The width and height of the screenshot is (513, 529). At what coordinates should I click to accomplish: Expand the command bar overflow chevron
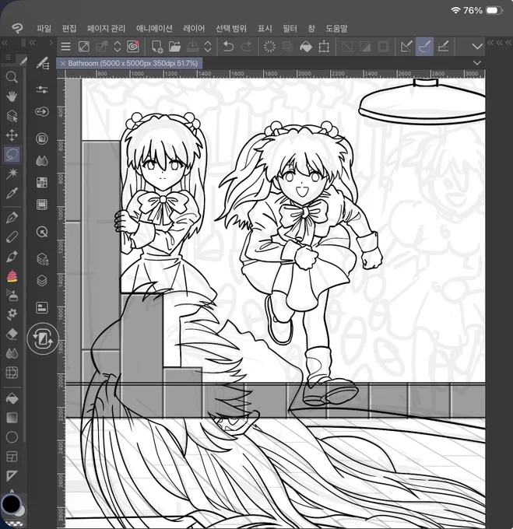click(477, 47)
